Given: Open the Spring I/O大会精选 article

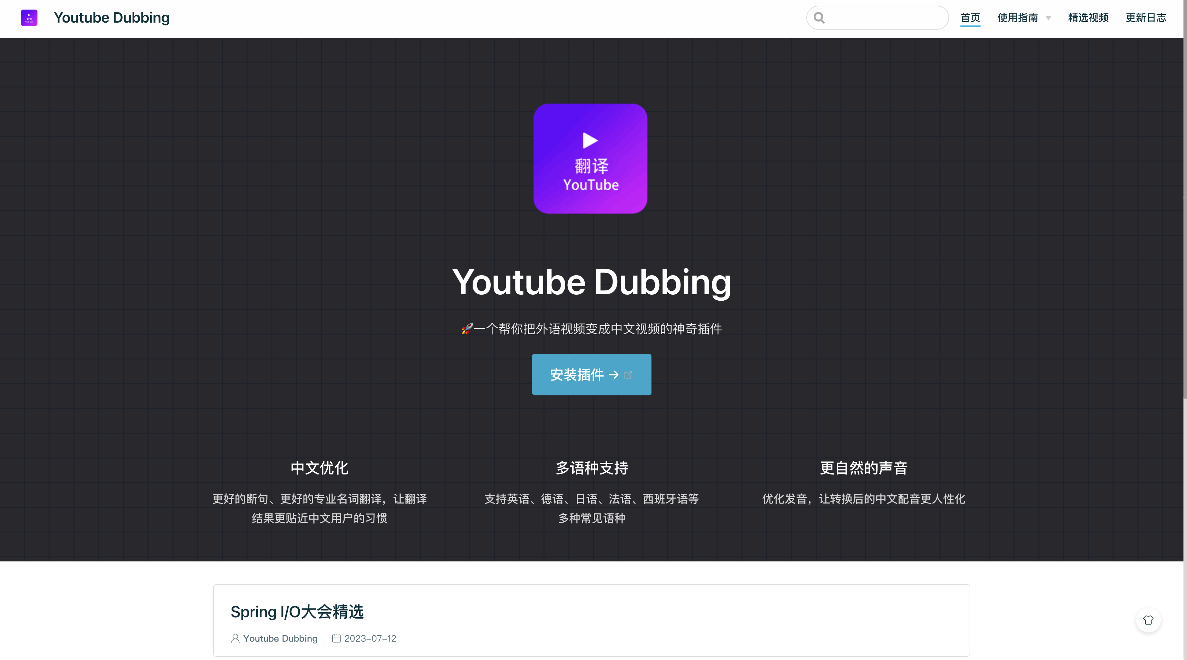Looking at the screenshot, I should pos(297,612).
